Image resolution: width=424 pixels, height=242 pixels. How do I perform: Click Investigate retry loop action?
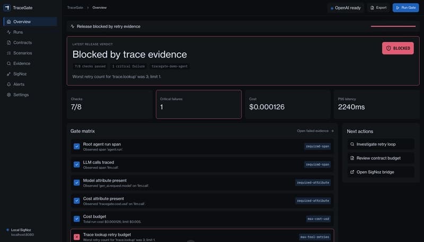[x=381, y=144]
